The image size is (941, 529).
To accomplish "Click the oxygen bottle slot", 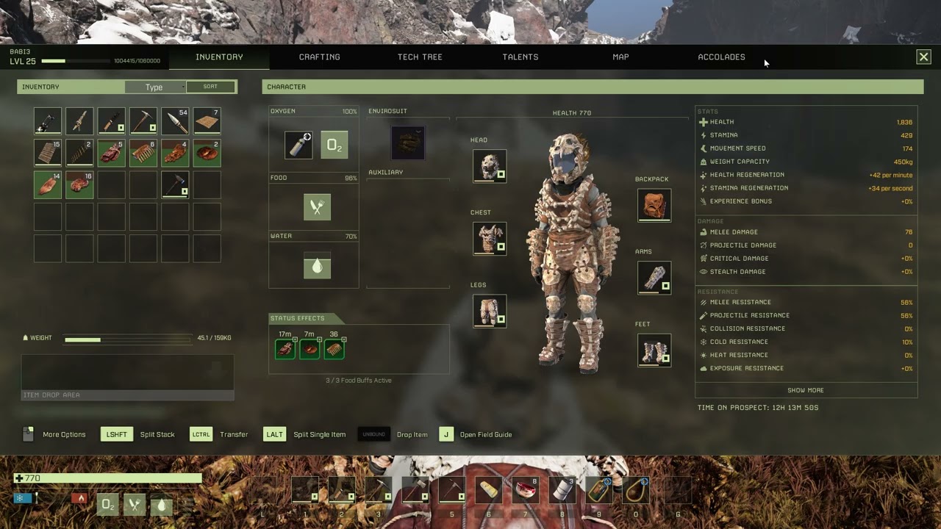I will click(x=298, y=145).
